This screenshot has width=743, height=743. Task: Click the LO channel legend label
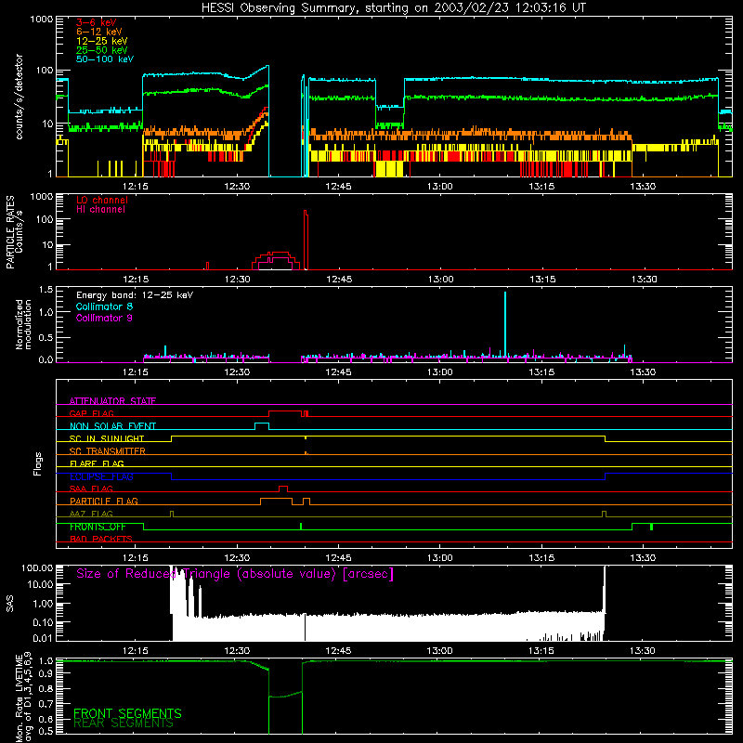pos(102,200)
